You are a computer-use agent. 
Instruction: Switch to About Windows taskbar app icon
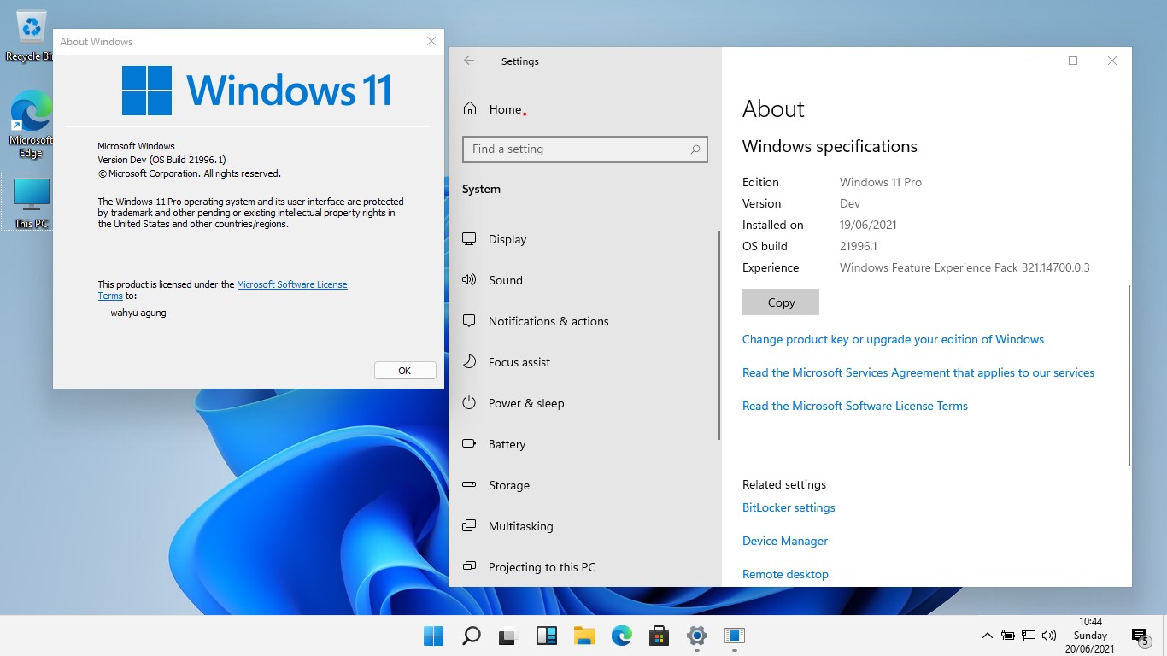(x=735, y=635)
